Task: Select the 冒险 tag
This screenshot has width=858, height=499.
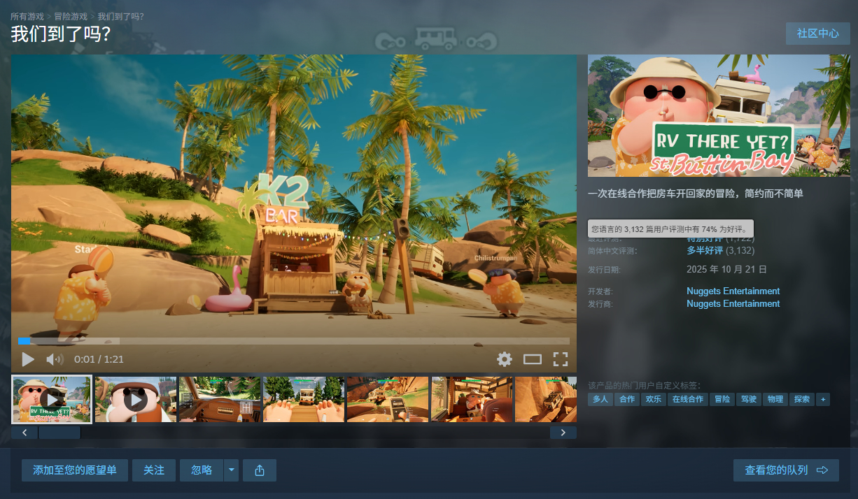Action: [722, 399]
